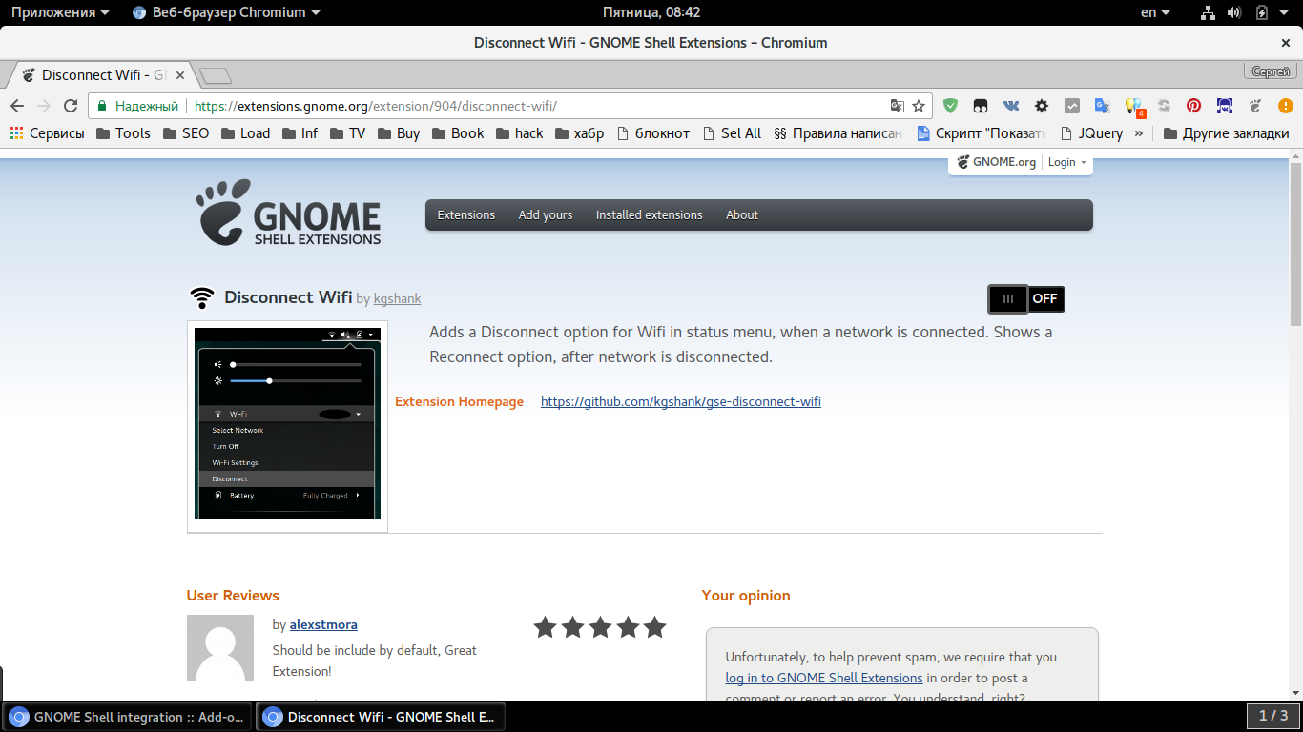
Task: Open the Pinterest extension button
Action: (x=1193, y=106)
